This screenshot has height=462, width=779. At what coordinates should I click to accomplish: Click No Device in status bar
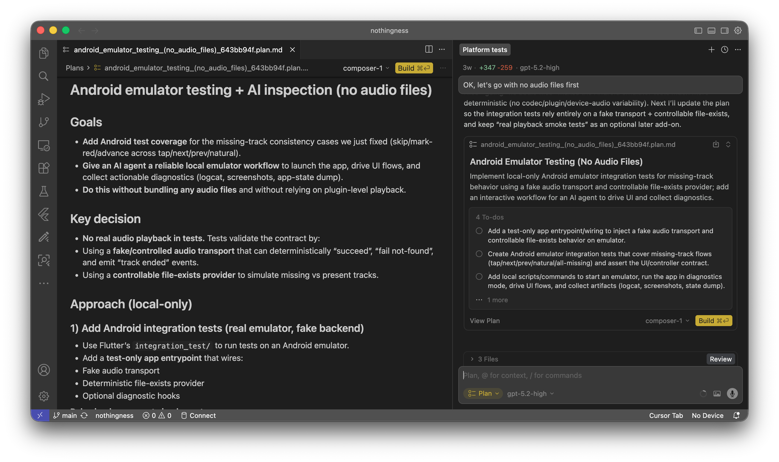point(708,416)
